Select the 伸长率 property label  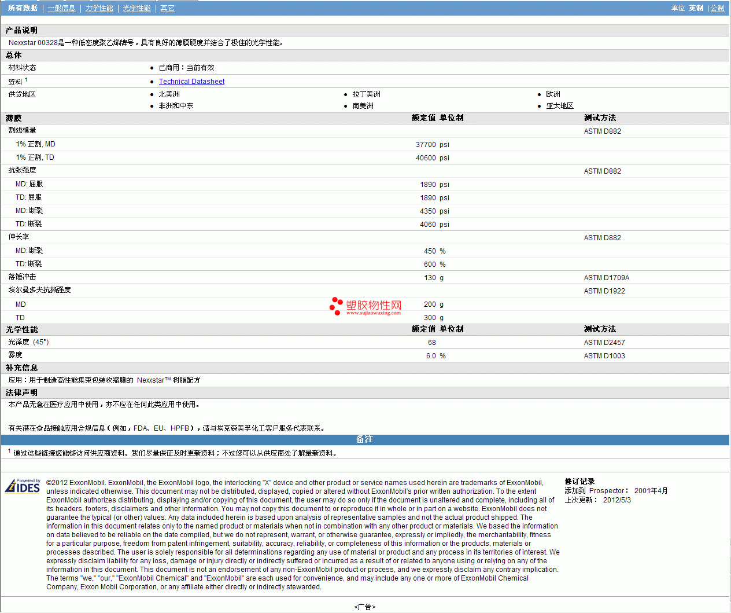point(19,237)
